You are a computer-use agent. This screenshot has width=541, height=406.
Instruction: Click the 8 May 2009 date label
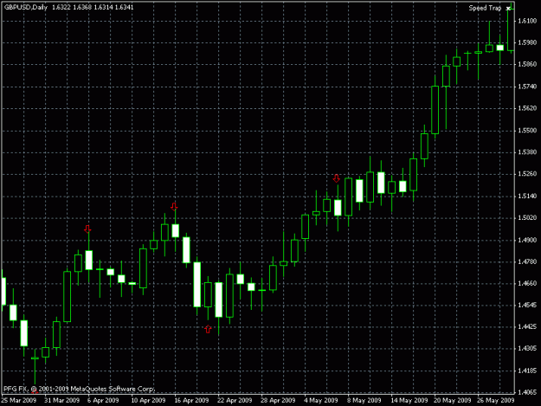[x=364, y=400]
